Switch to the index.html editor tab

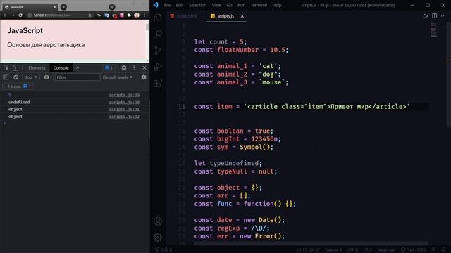pyautogui.click(x=184, y=16)
